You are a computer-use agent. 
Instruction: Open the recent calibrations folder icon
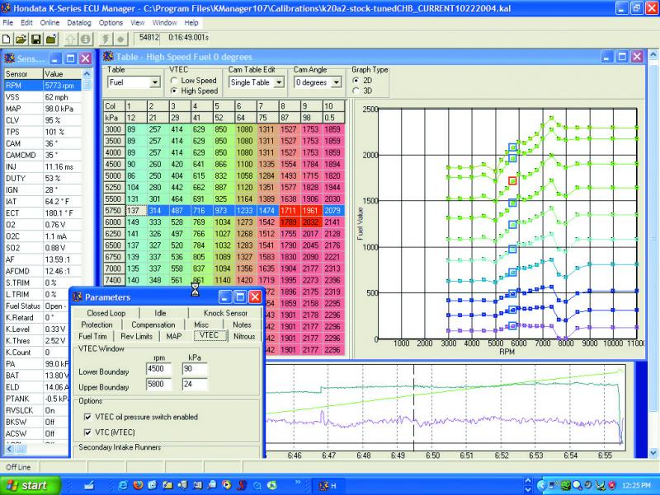pyautogui.click(x=51, y=40)
